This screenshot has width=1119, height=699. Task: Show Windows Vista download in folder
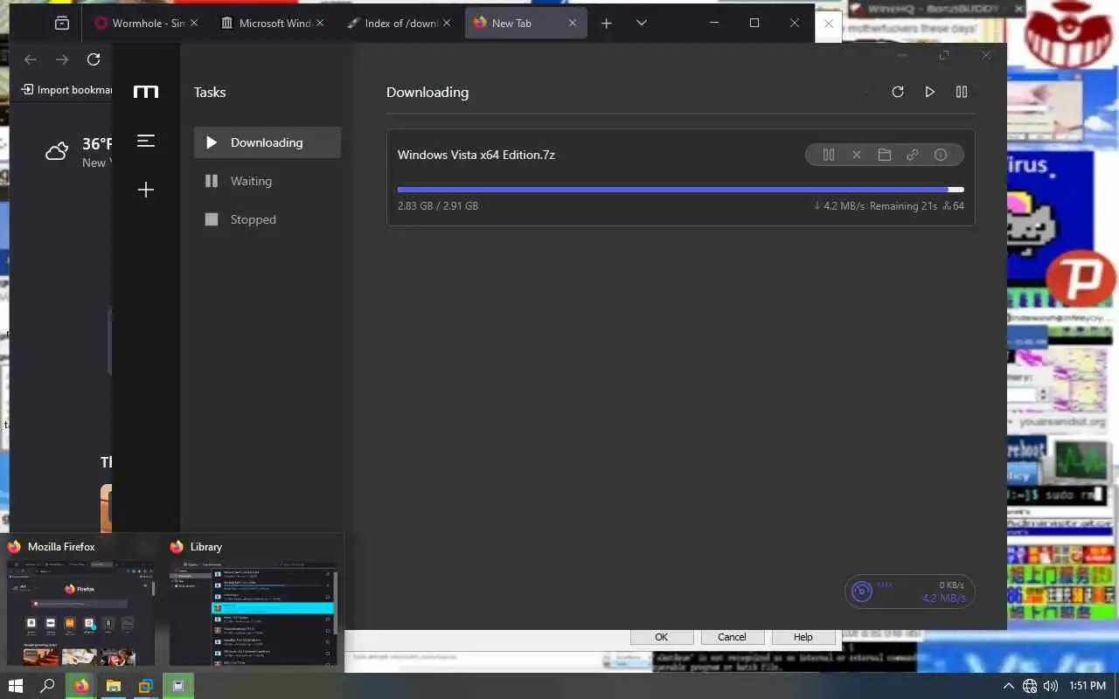click(x=885, y=155)
